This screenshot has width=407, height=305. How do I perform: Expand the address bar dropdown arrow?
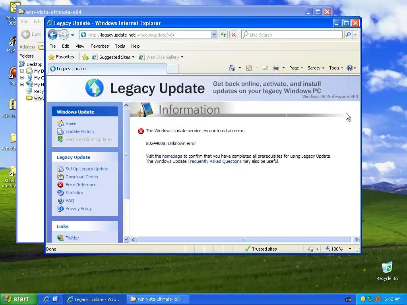tap(214, 35)
